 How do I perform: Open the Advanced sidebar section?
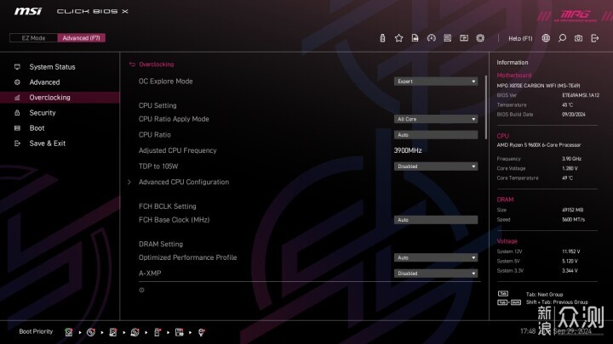[x=44, y=82]
